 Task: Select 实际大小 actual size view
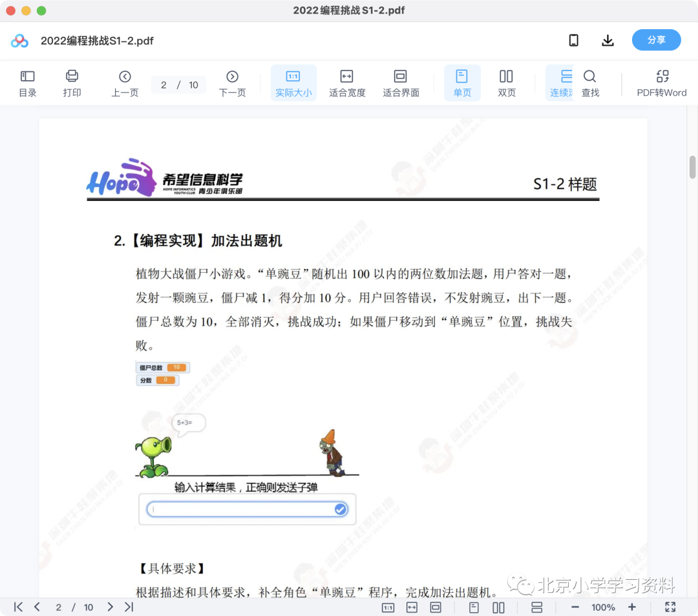click(x=293, y=83)
